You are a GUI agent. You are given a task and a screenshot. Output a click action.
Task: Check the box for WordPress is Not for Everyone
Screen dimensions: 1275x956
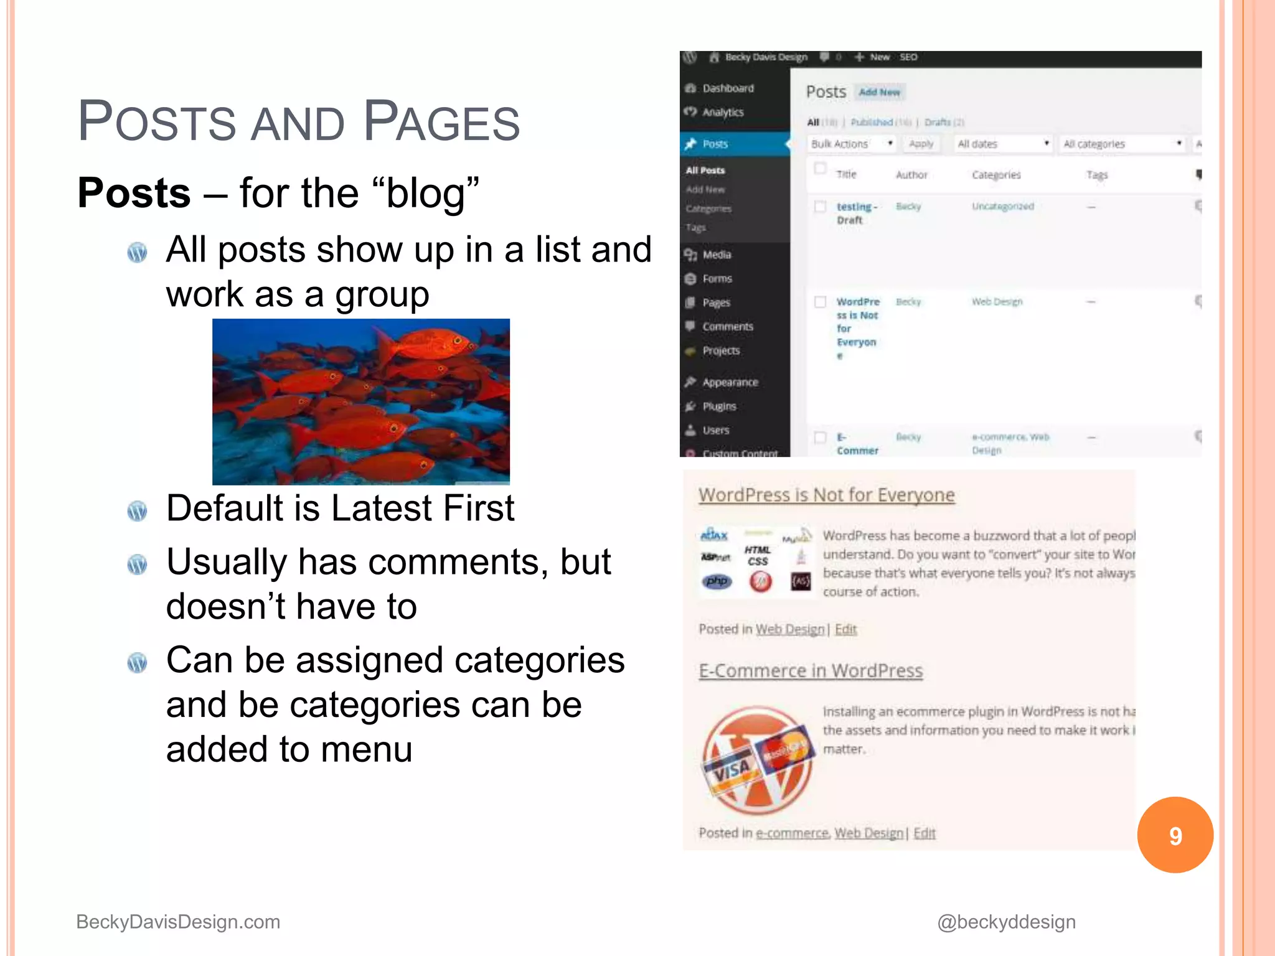click(x=821, y=302)
